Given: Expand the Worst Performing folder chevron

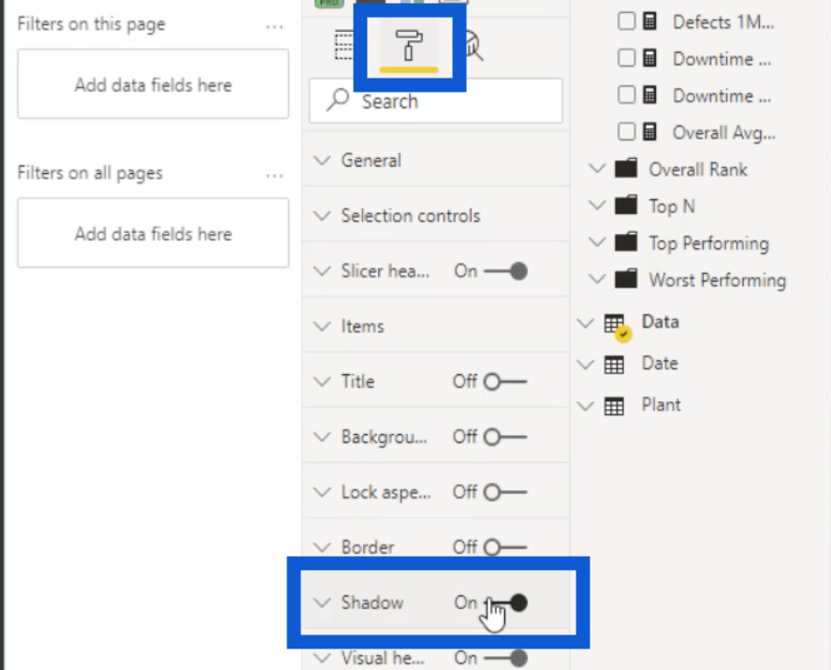Looking at the screenshot, I should [x=597, y=279].
